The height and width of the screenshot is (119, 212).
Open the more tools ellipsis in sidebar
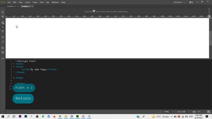pos(3,59)
